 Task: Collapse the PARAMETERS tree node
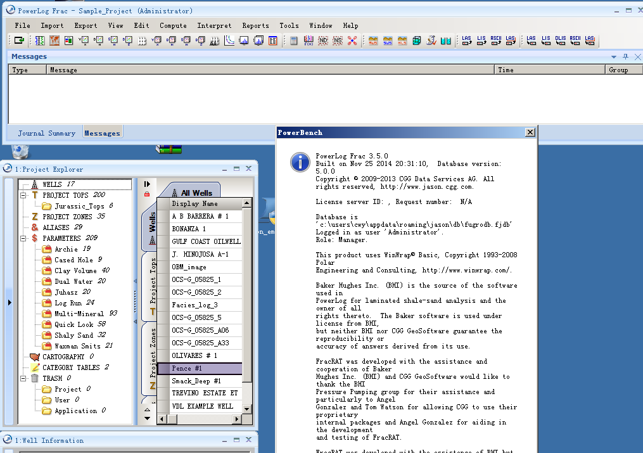23,238
